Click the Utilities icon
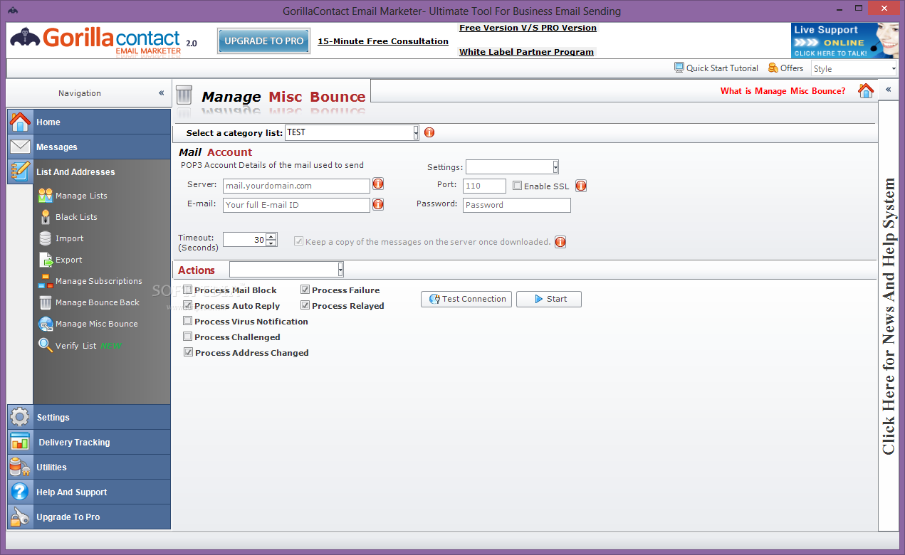905x555 pixels. coord(20,467)
